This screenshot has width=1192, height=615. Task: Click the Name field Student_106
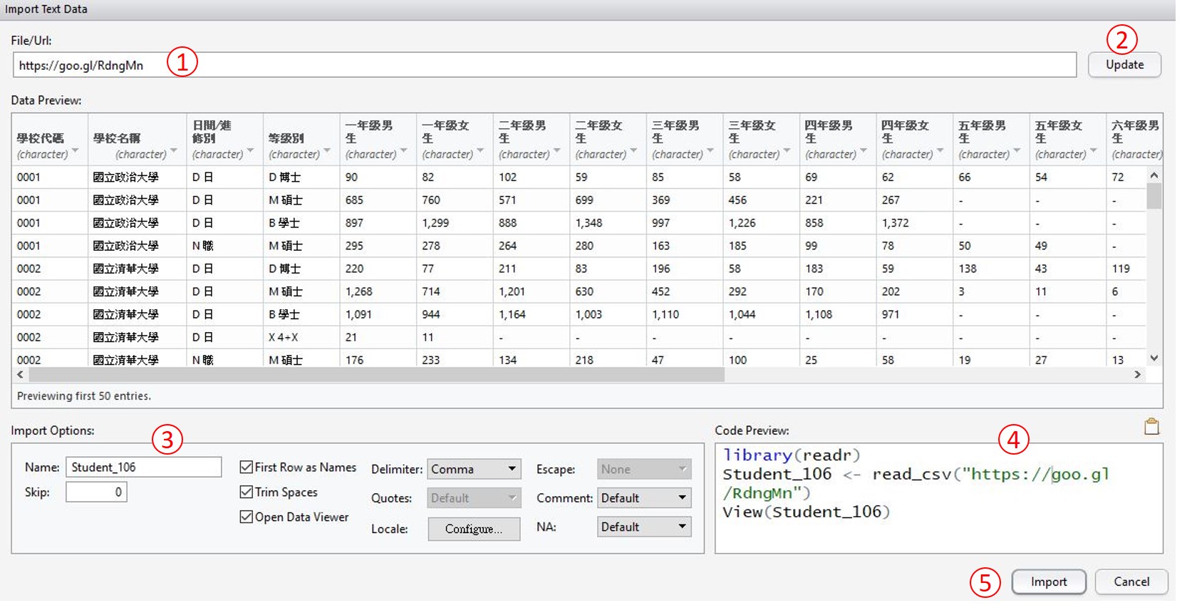[143, 467]
